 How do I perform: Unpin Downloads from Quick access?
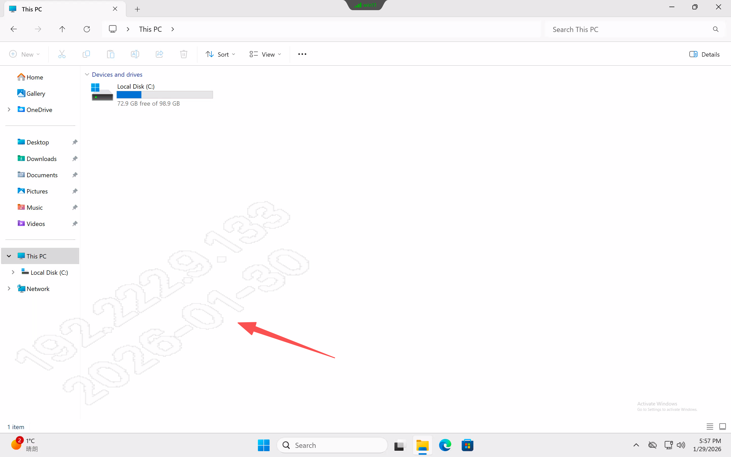tap(75, 159)
